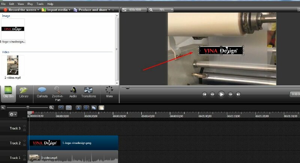This screenshot has width=300, height=163.
Task: Redo the last timeline action
Action: click(x=69, y=108)
